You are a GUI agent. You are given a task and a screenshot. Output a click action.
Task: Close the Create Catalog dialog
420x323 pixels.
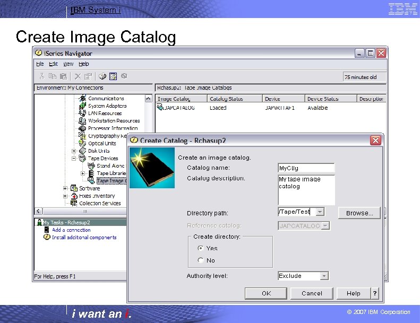pos(375,140)
